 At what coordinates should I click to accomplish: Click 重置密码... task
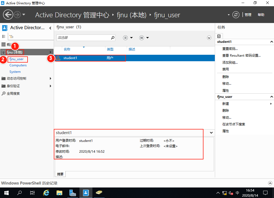point(230,49)
